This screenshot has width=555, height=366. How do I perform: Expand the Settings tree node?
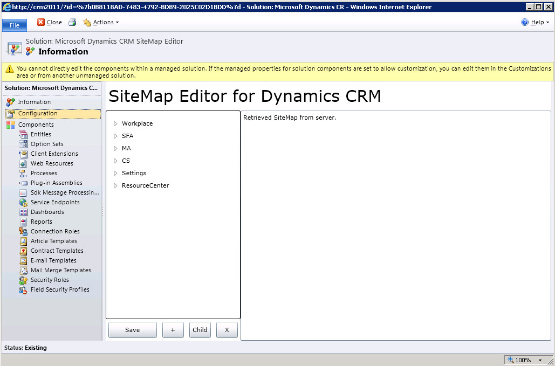[x=115, y=173]
